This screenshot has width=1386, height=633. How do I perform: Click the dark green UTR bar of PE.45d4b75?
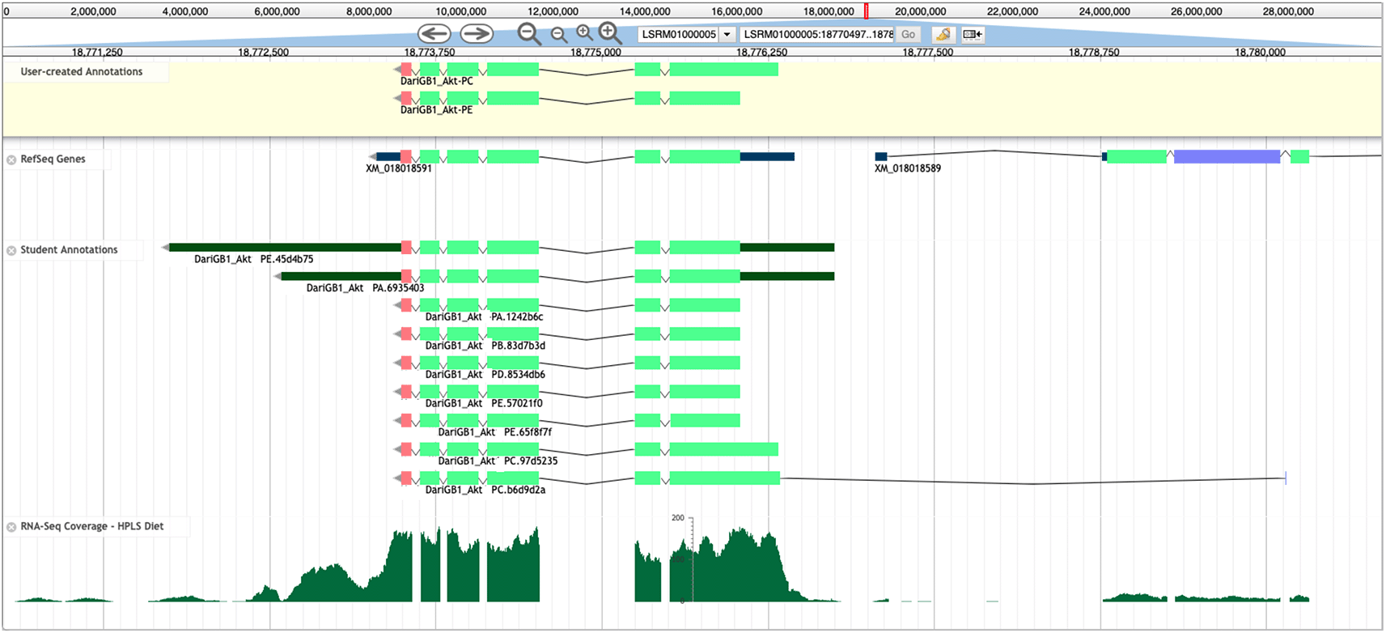(x=285, y=248)
